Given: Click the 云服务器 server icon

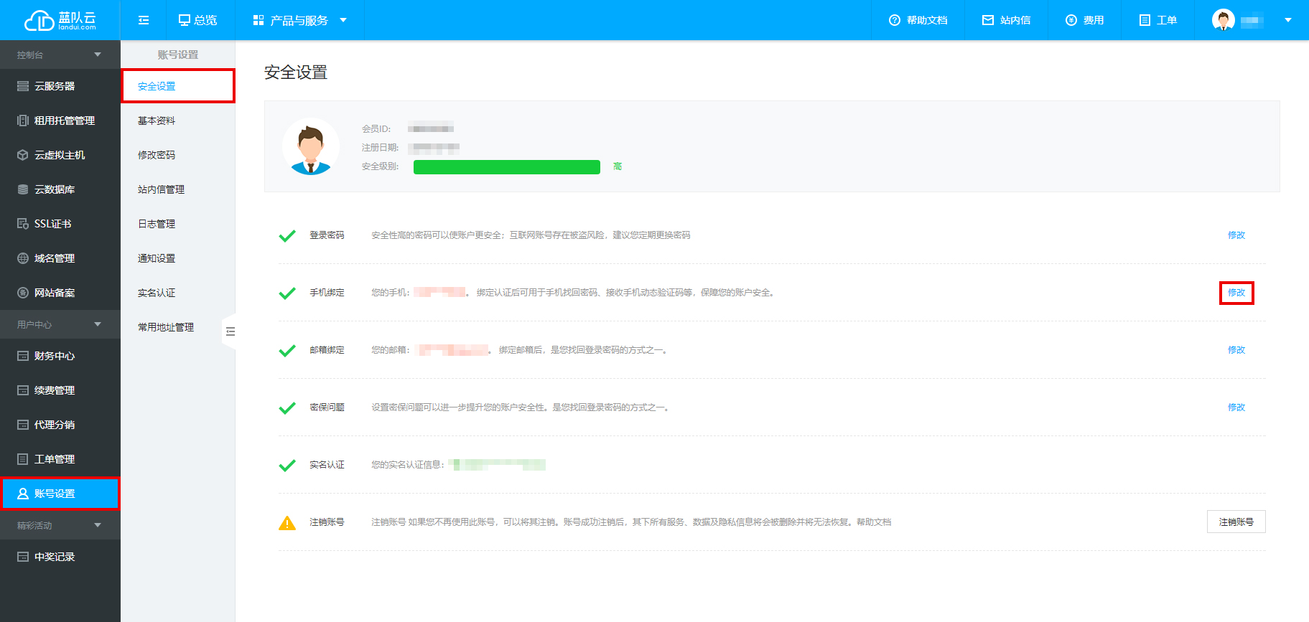Looking at the screenshot, I should click(x=23, y=86).
